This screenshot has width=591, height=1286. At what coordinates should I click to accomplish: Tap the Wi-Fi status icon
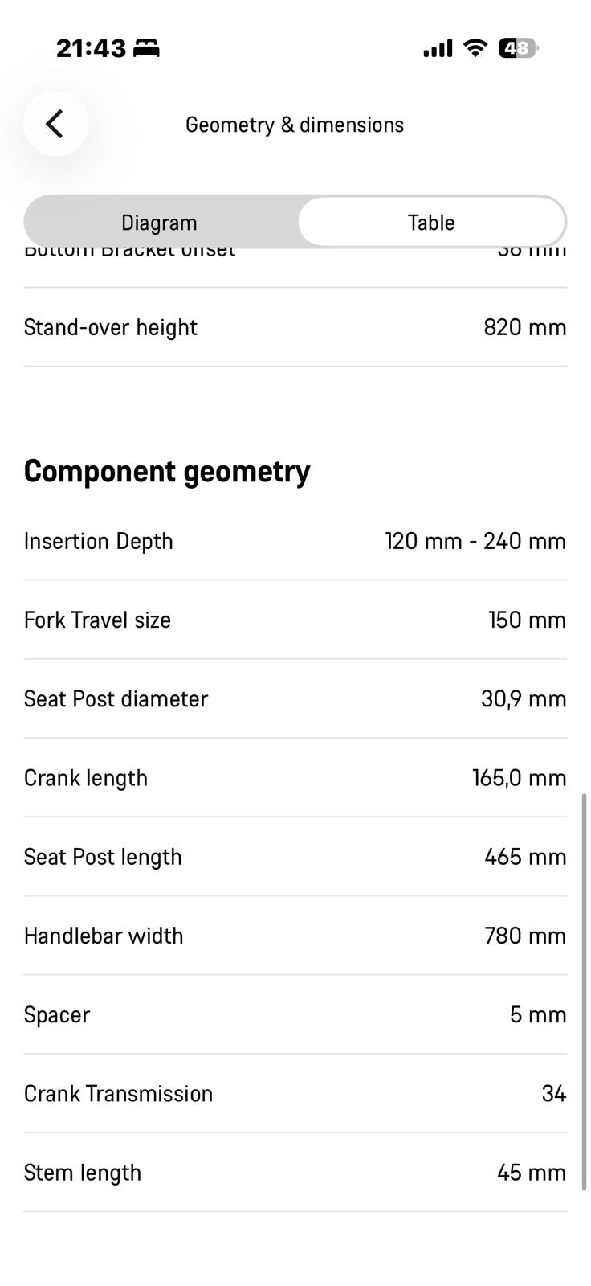[475, 49]
